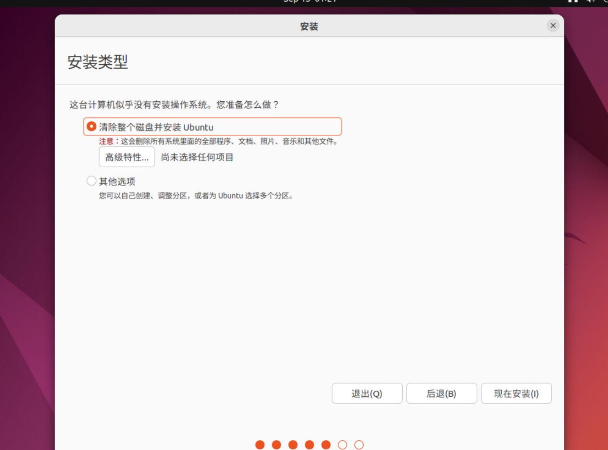The width and height of the screenshot is (608, 450).
Task: Click the description under 其他选项
Action: point(196,196)
